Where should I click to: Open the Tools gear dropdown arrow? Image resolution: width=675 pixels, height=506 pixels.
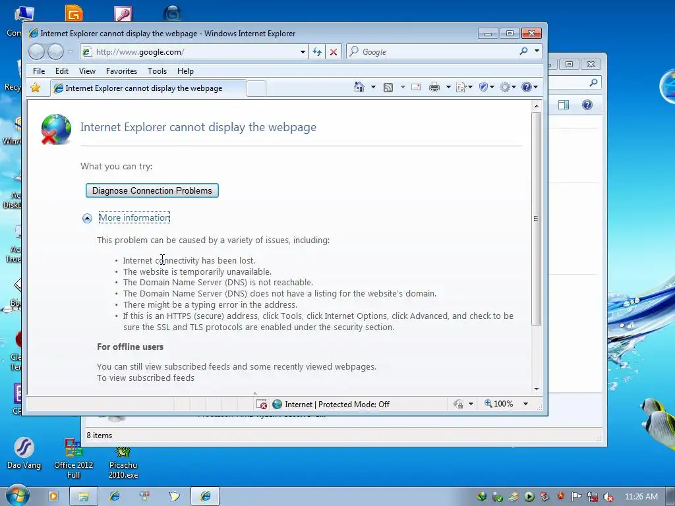click(514, 88)
